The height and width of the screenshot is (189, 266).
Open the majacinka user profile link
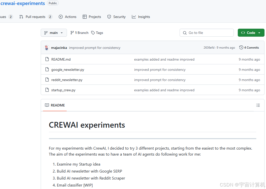(59, 48)
